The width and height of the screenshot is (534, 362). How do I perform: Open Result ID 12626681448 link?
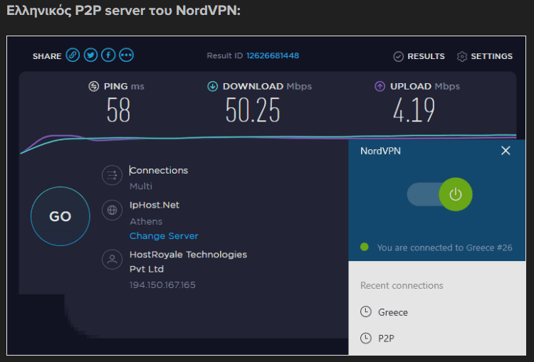point(273,55)
